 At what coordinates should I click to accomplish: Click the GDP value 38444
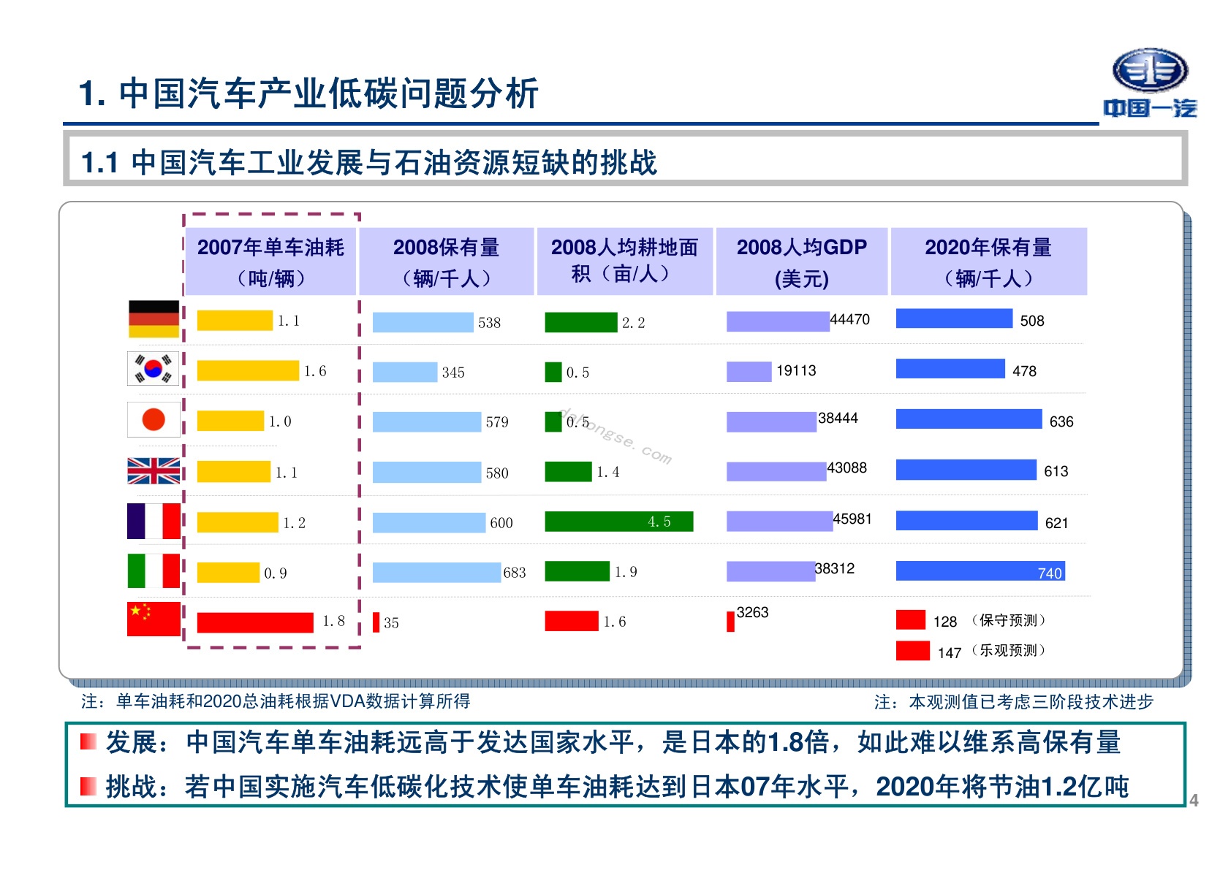pyautogui.click(x=838, y=418)
